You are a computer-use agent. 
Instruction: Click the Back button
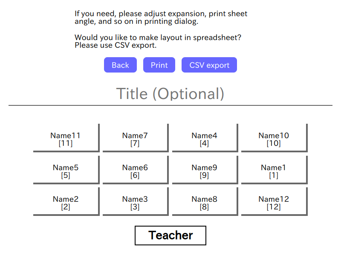[x=120, y=65]
